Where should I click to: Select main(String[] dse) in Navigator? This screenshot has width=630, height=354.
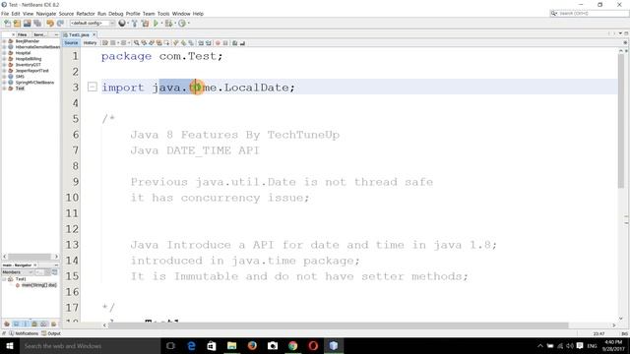click(39, 285)
